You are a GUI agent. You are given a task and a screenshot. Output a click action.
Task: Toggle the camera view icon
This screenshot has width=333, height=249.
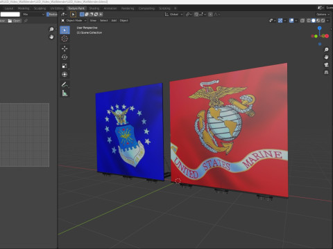[326, 64]
